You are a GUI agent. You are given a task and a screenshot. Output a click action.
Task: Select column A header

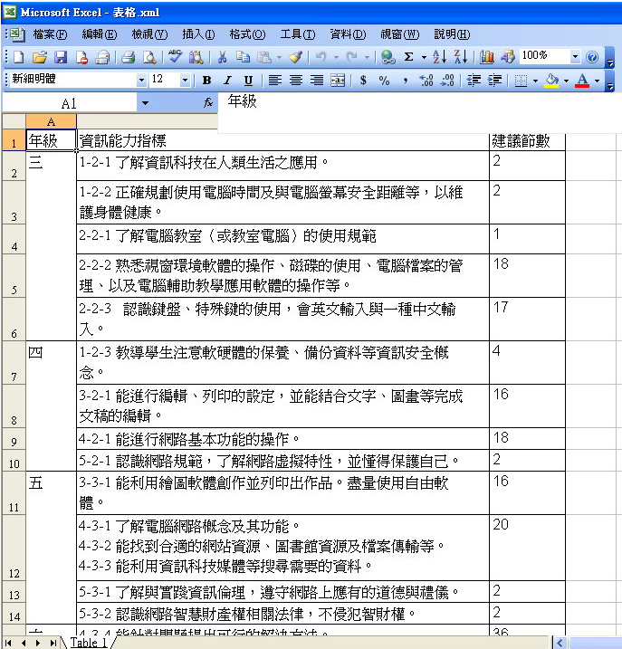(51, 121)
